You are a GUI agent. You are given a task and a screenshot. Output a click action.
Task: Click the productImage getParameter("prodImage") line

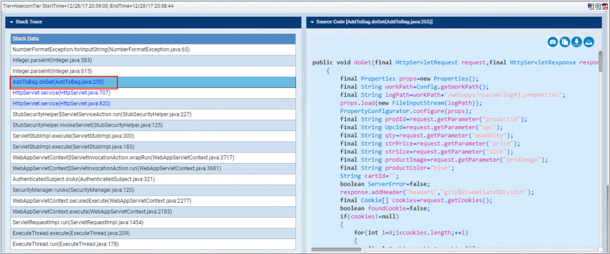pos(444,160)
